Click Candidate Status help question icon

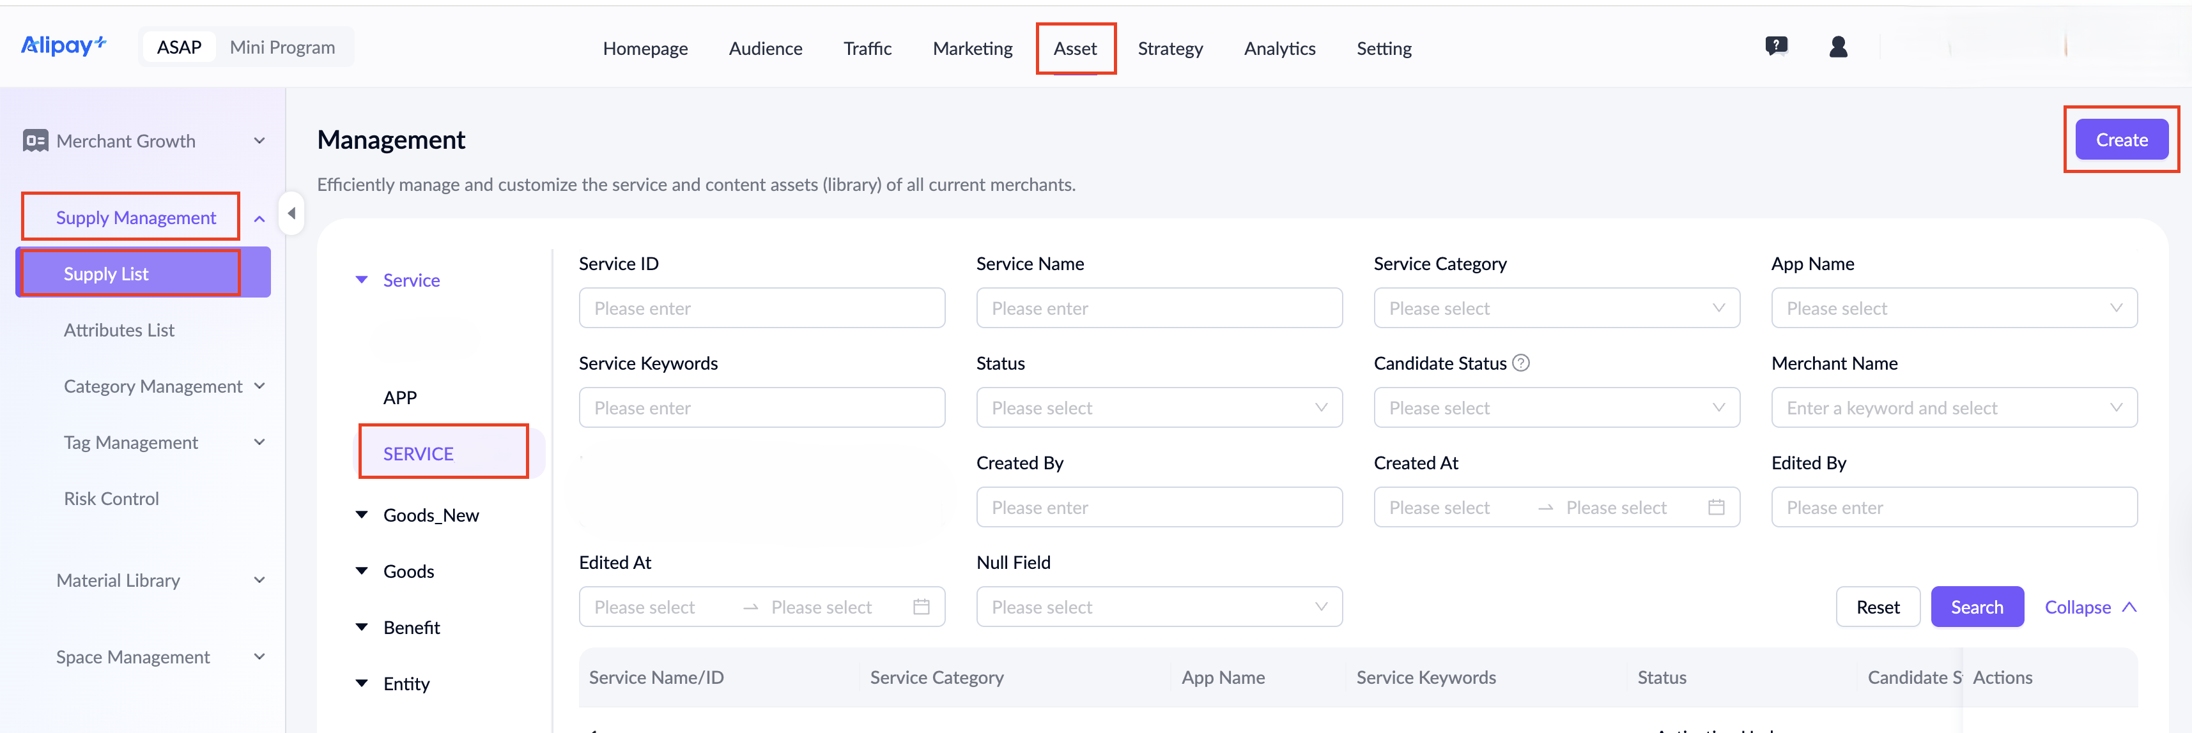1520,363
